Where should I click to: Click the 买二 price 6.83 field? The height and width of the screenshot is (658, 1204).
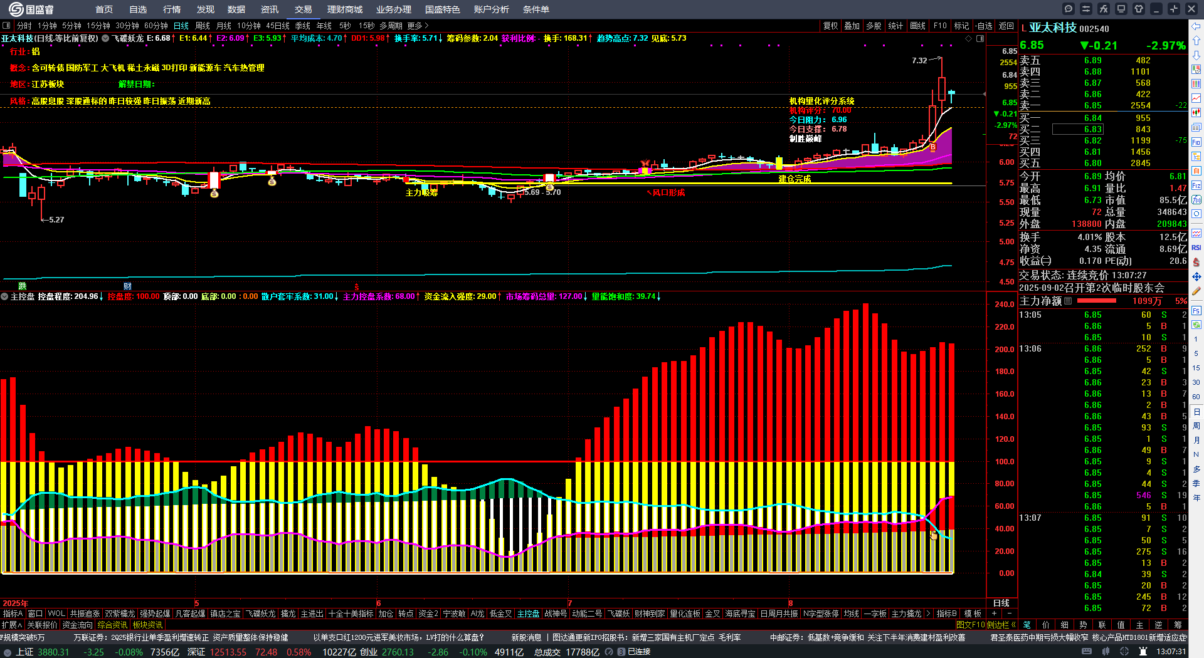click(1077, 129)
